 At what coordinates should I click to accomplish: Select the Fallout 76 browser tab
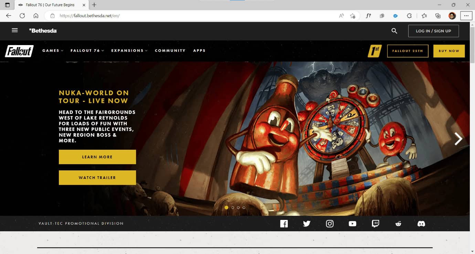(x=51, y=5)
